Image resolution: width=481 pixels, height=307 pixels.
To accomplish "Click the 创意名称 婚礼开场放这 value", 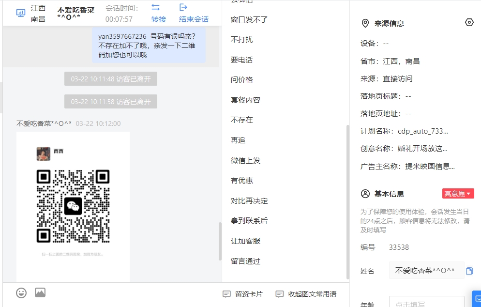I will click(x=422, y=149).
